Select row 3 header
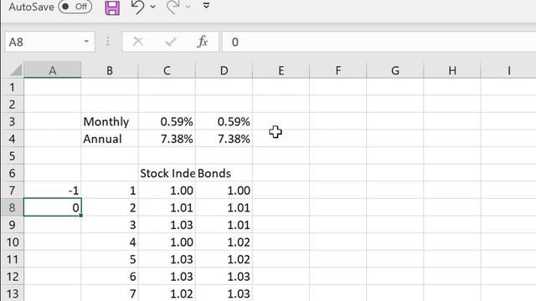This screenshot has width=536, height=301. coord(12,121)
